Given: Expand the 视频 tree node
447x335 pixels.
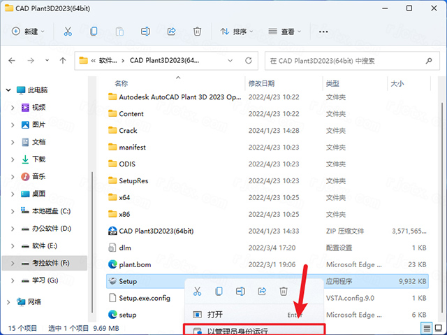Looking at the screenshot, I should pos(13,108).
